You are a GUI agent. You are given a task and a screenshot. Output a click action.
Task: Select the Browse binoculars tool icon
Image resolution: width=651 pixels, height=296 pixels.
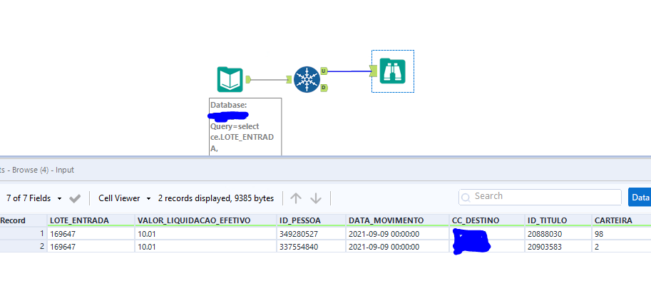[x=392, y=71]
